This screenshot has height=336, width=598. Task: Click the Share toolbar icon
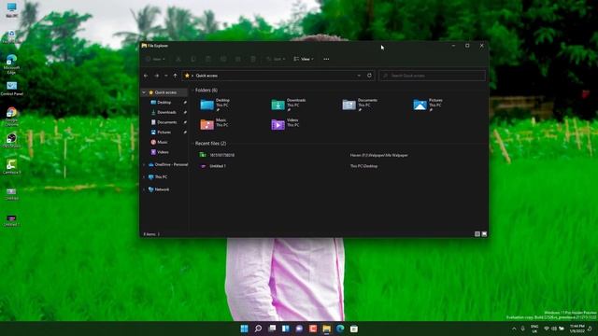click(238, 59)
